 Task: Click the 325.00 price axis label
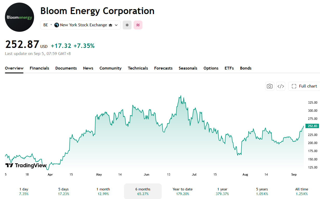point(312,102)
